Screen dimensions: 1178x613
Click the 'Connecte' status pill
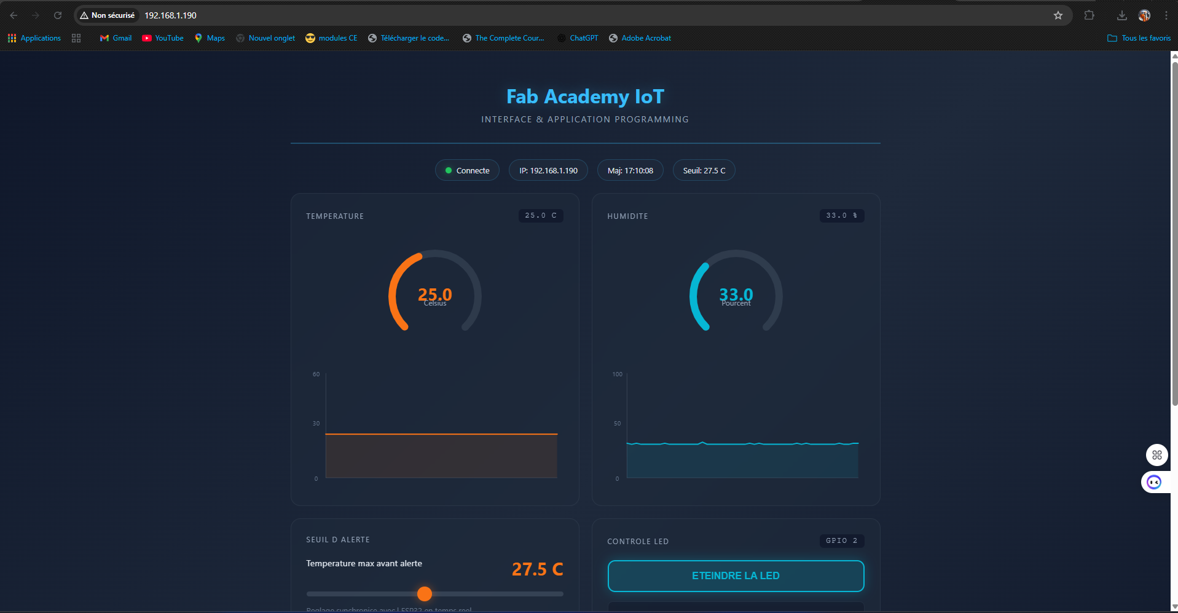coord(467,170)
